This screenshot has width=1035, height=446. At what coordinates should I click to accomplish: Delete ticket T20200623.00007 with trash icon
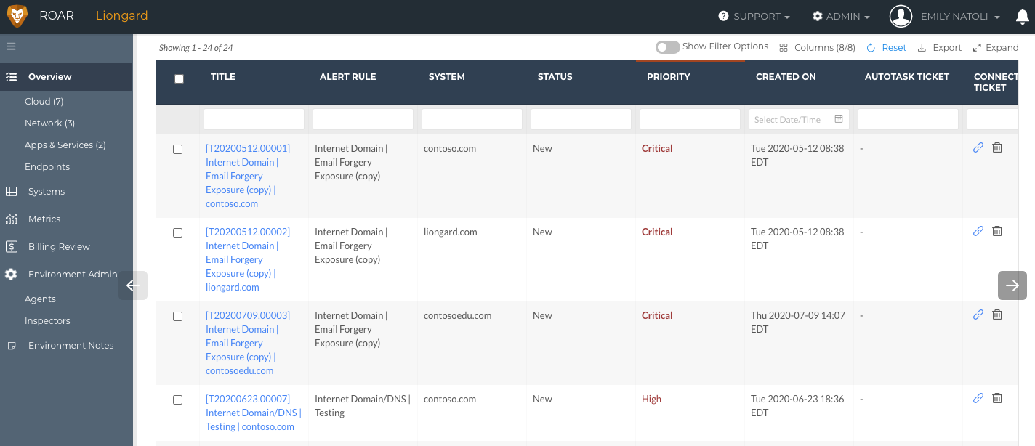[x=997, y=398]
